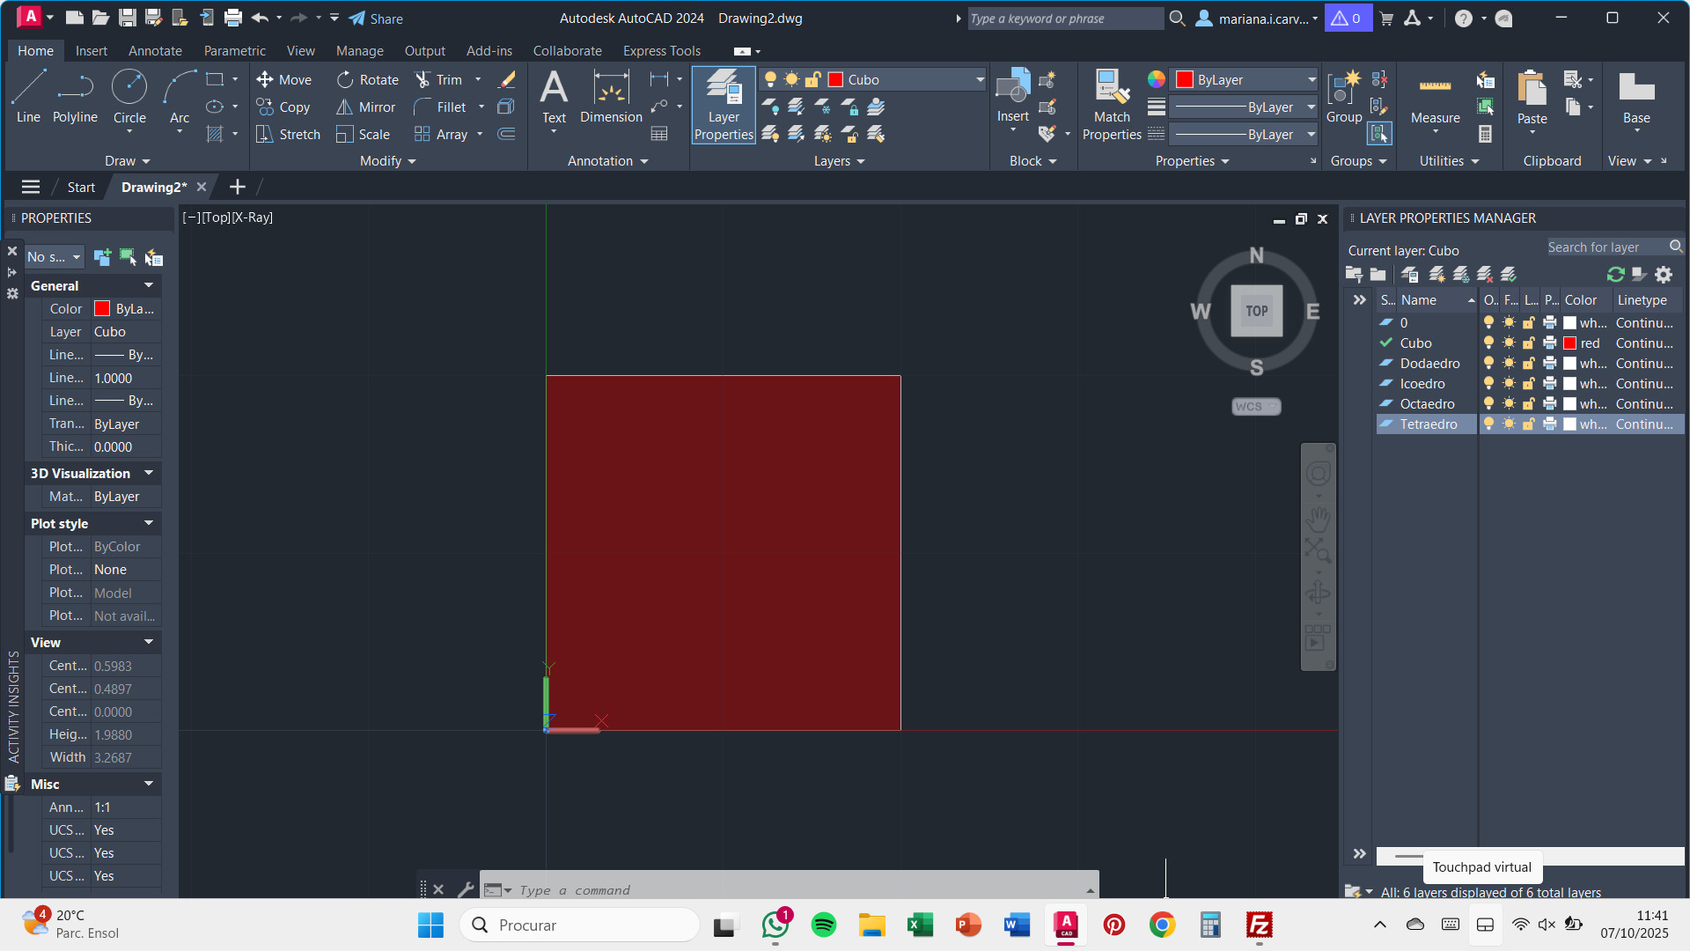Collapse the General properties section
This screenshot has height=951, width=1690.
(149, 285)
